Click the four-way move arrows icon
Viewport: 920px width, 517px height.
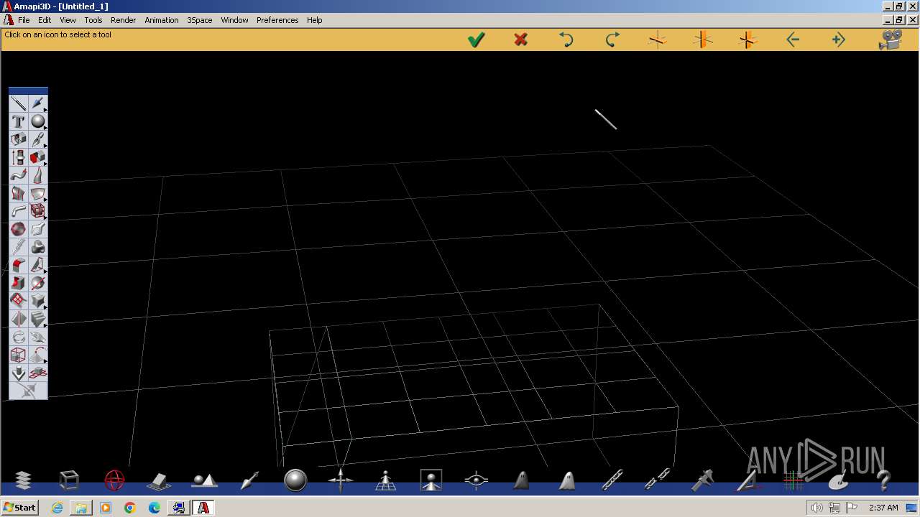(341, 480)
